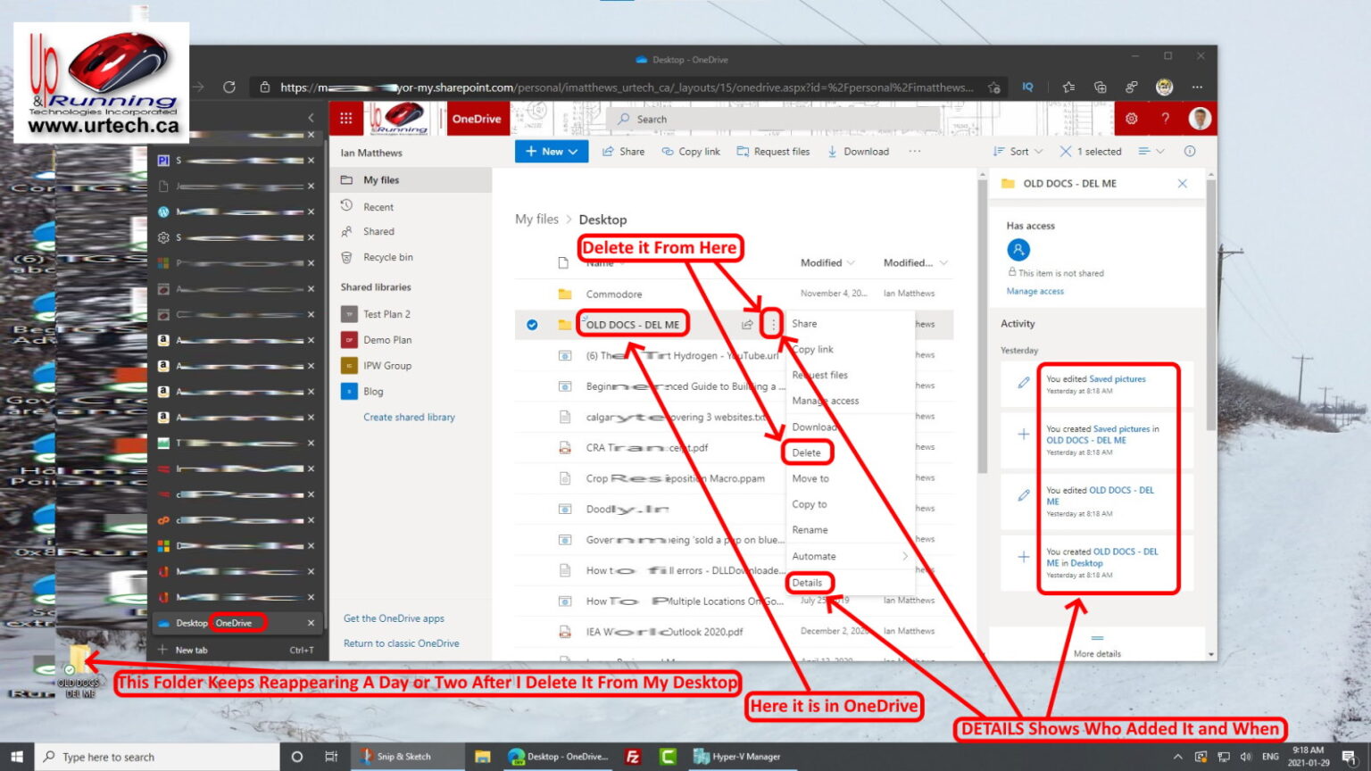Image resolution: width=1371 pixels, height=771 pixels.
Task: Open Recycle bin in the sidebar
Action: (387, 258)
